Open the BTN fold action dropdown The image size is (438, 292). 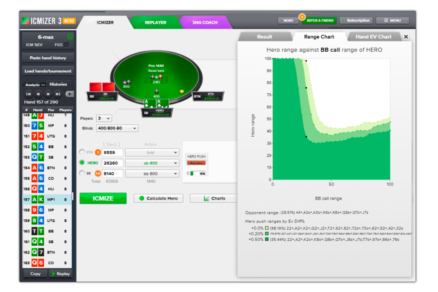(152, 153)
